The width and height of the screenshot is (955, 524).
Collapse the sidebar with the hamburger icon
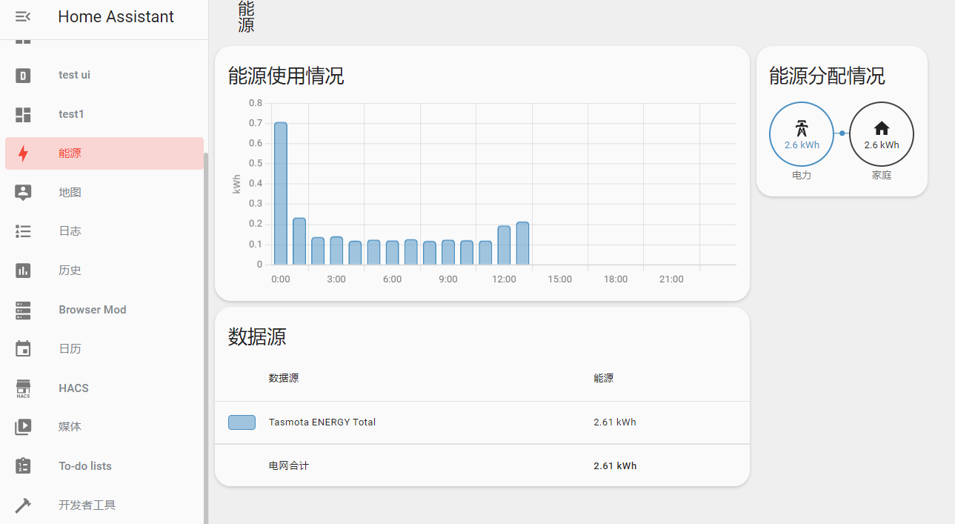coord(23,16)
